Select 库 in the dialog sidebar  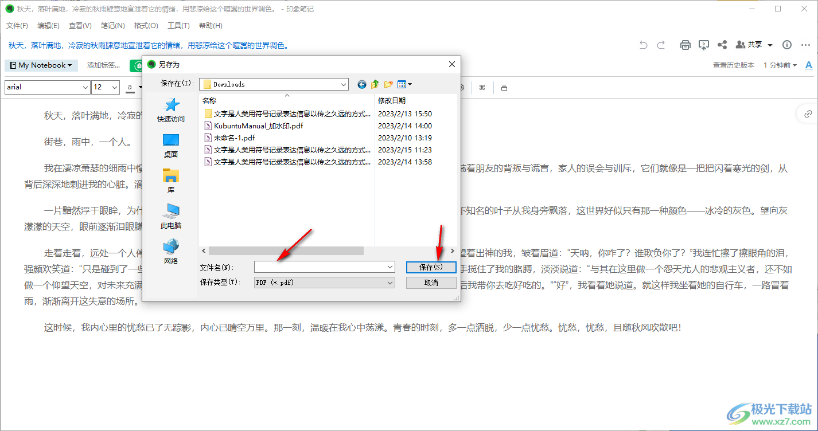tap(171, 181)
